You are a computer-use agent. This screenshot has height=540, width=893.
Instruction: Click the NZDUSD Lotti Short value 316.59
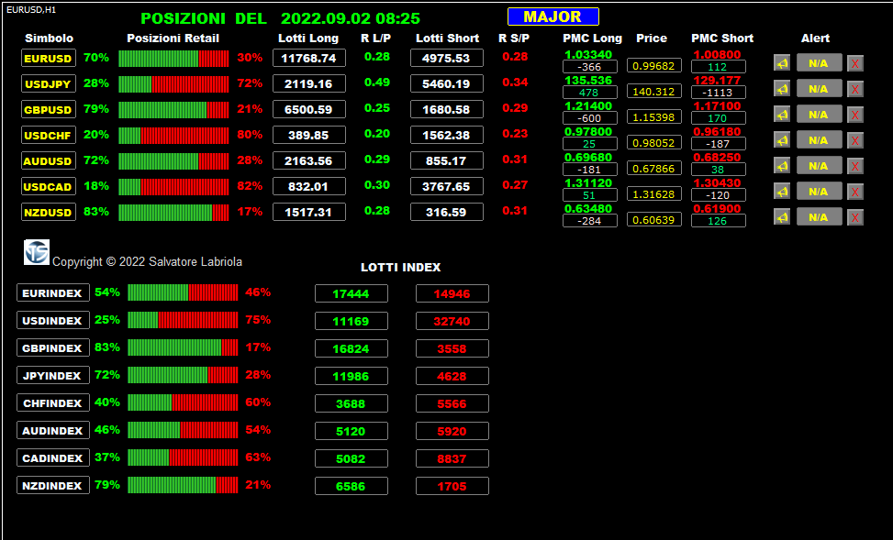coord(446,212)
